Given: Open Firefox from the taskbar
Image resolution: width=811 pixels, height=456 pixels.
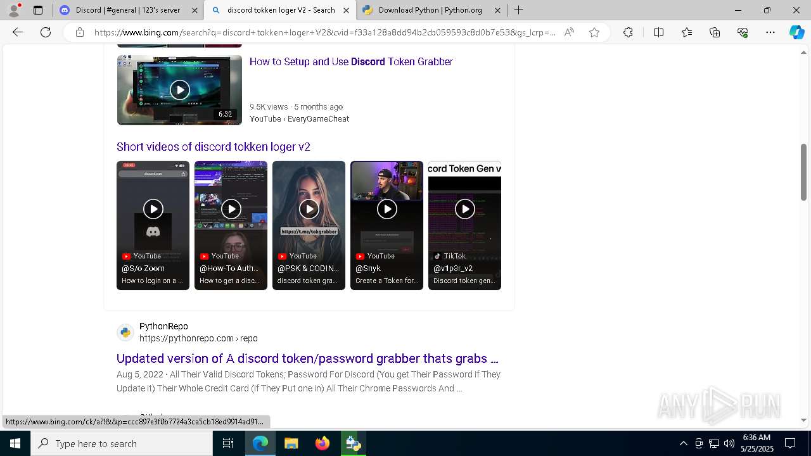Looking at the screenshot, I should [322, 443].
